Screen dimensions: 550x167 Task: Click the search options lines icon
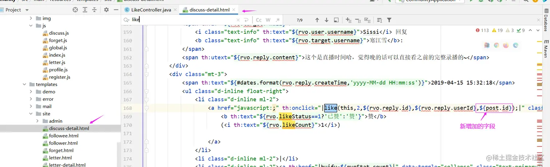[x=379, y=20]
